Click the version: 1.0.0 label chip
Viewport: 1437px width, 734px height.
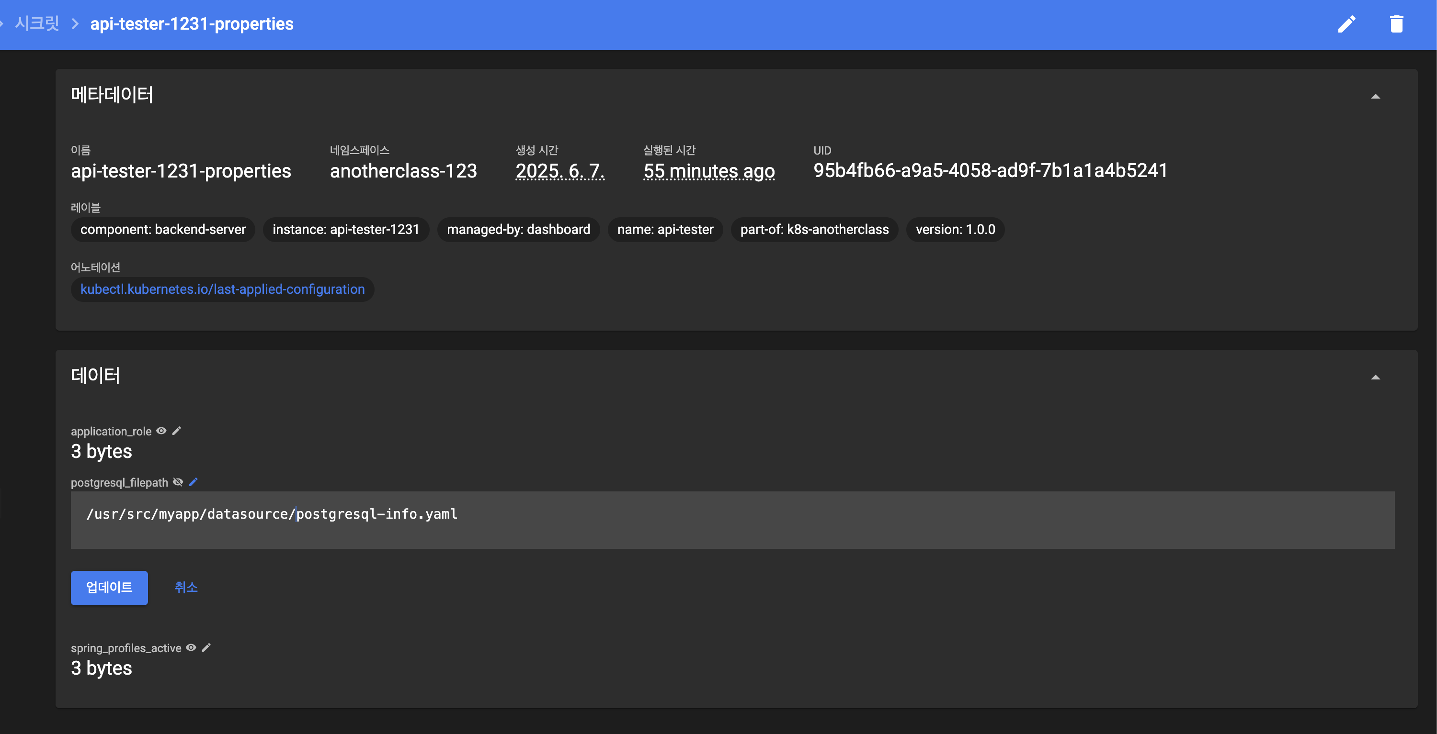[955, 230]
